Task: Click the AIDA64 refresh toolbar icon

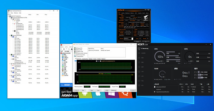Action: click(69, 49)
